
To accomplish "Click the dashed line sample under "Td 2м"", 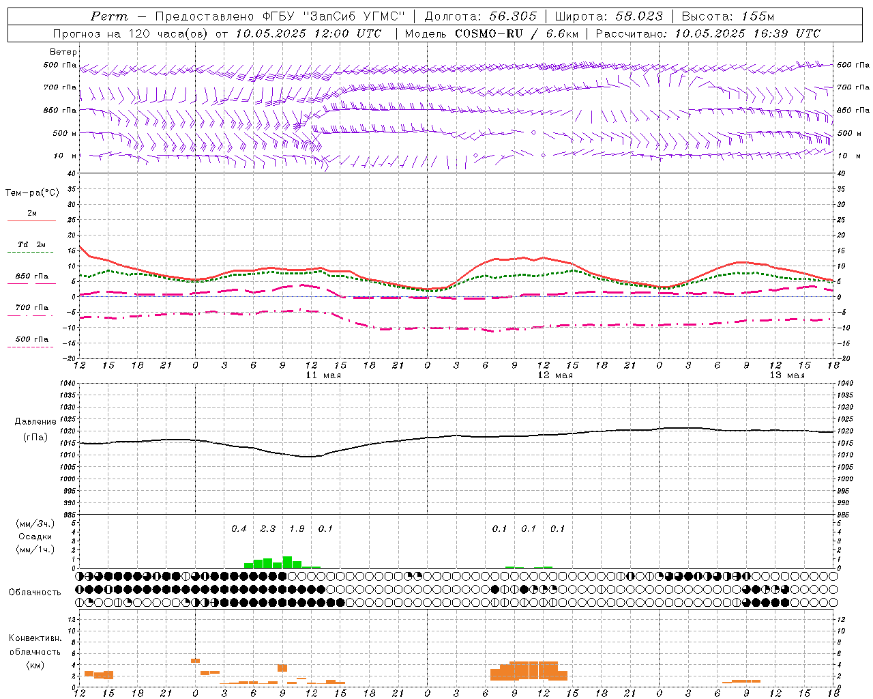I will (x=31, y=253).
